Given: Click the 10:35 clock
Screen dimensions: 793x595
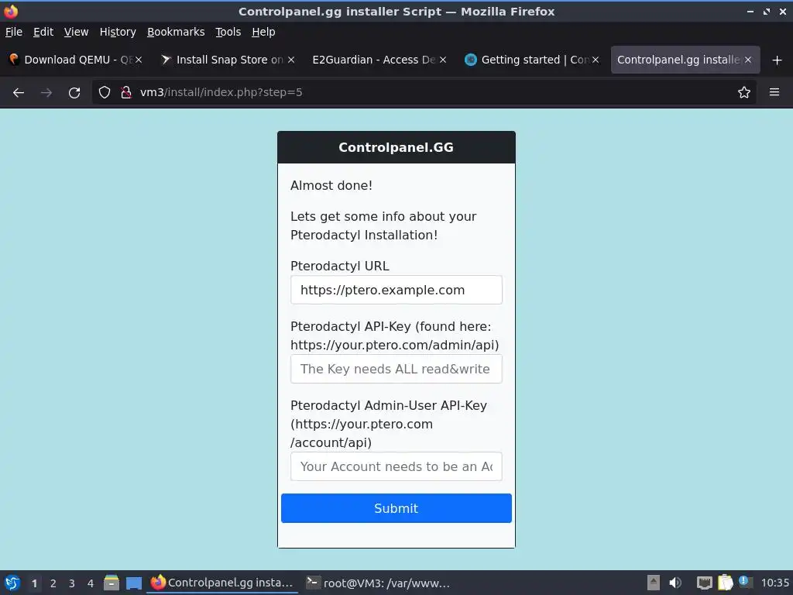Looking at the screenshot, I should 774,583.
